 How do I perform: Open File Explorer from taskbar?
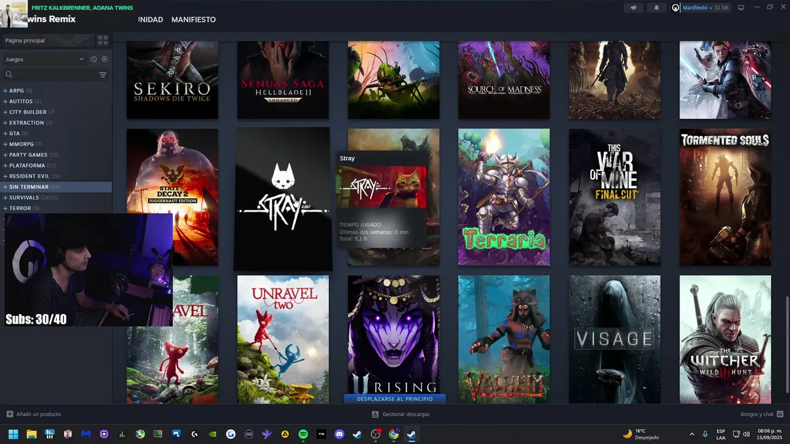pos(31,434)
